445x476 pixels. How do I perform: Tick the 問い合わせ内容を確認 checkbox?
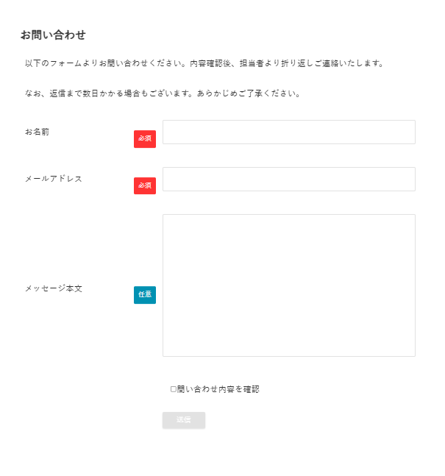point(174,389)
